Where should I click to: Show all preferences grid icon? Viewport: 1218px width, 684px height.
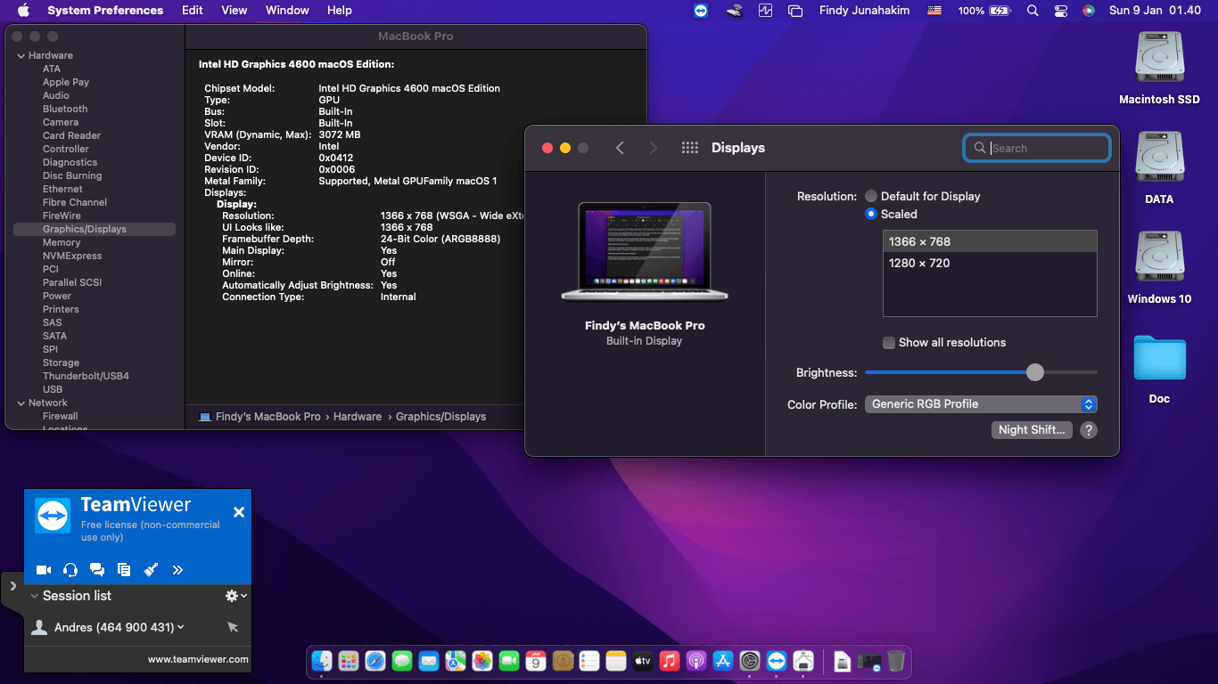pos(689,148)
